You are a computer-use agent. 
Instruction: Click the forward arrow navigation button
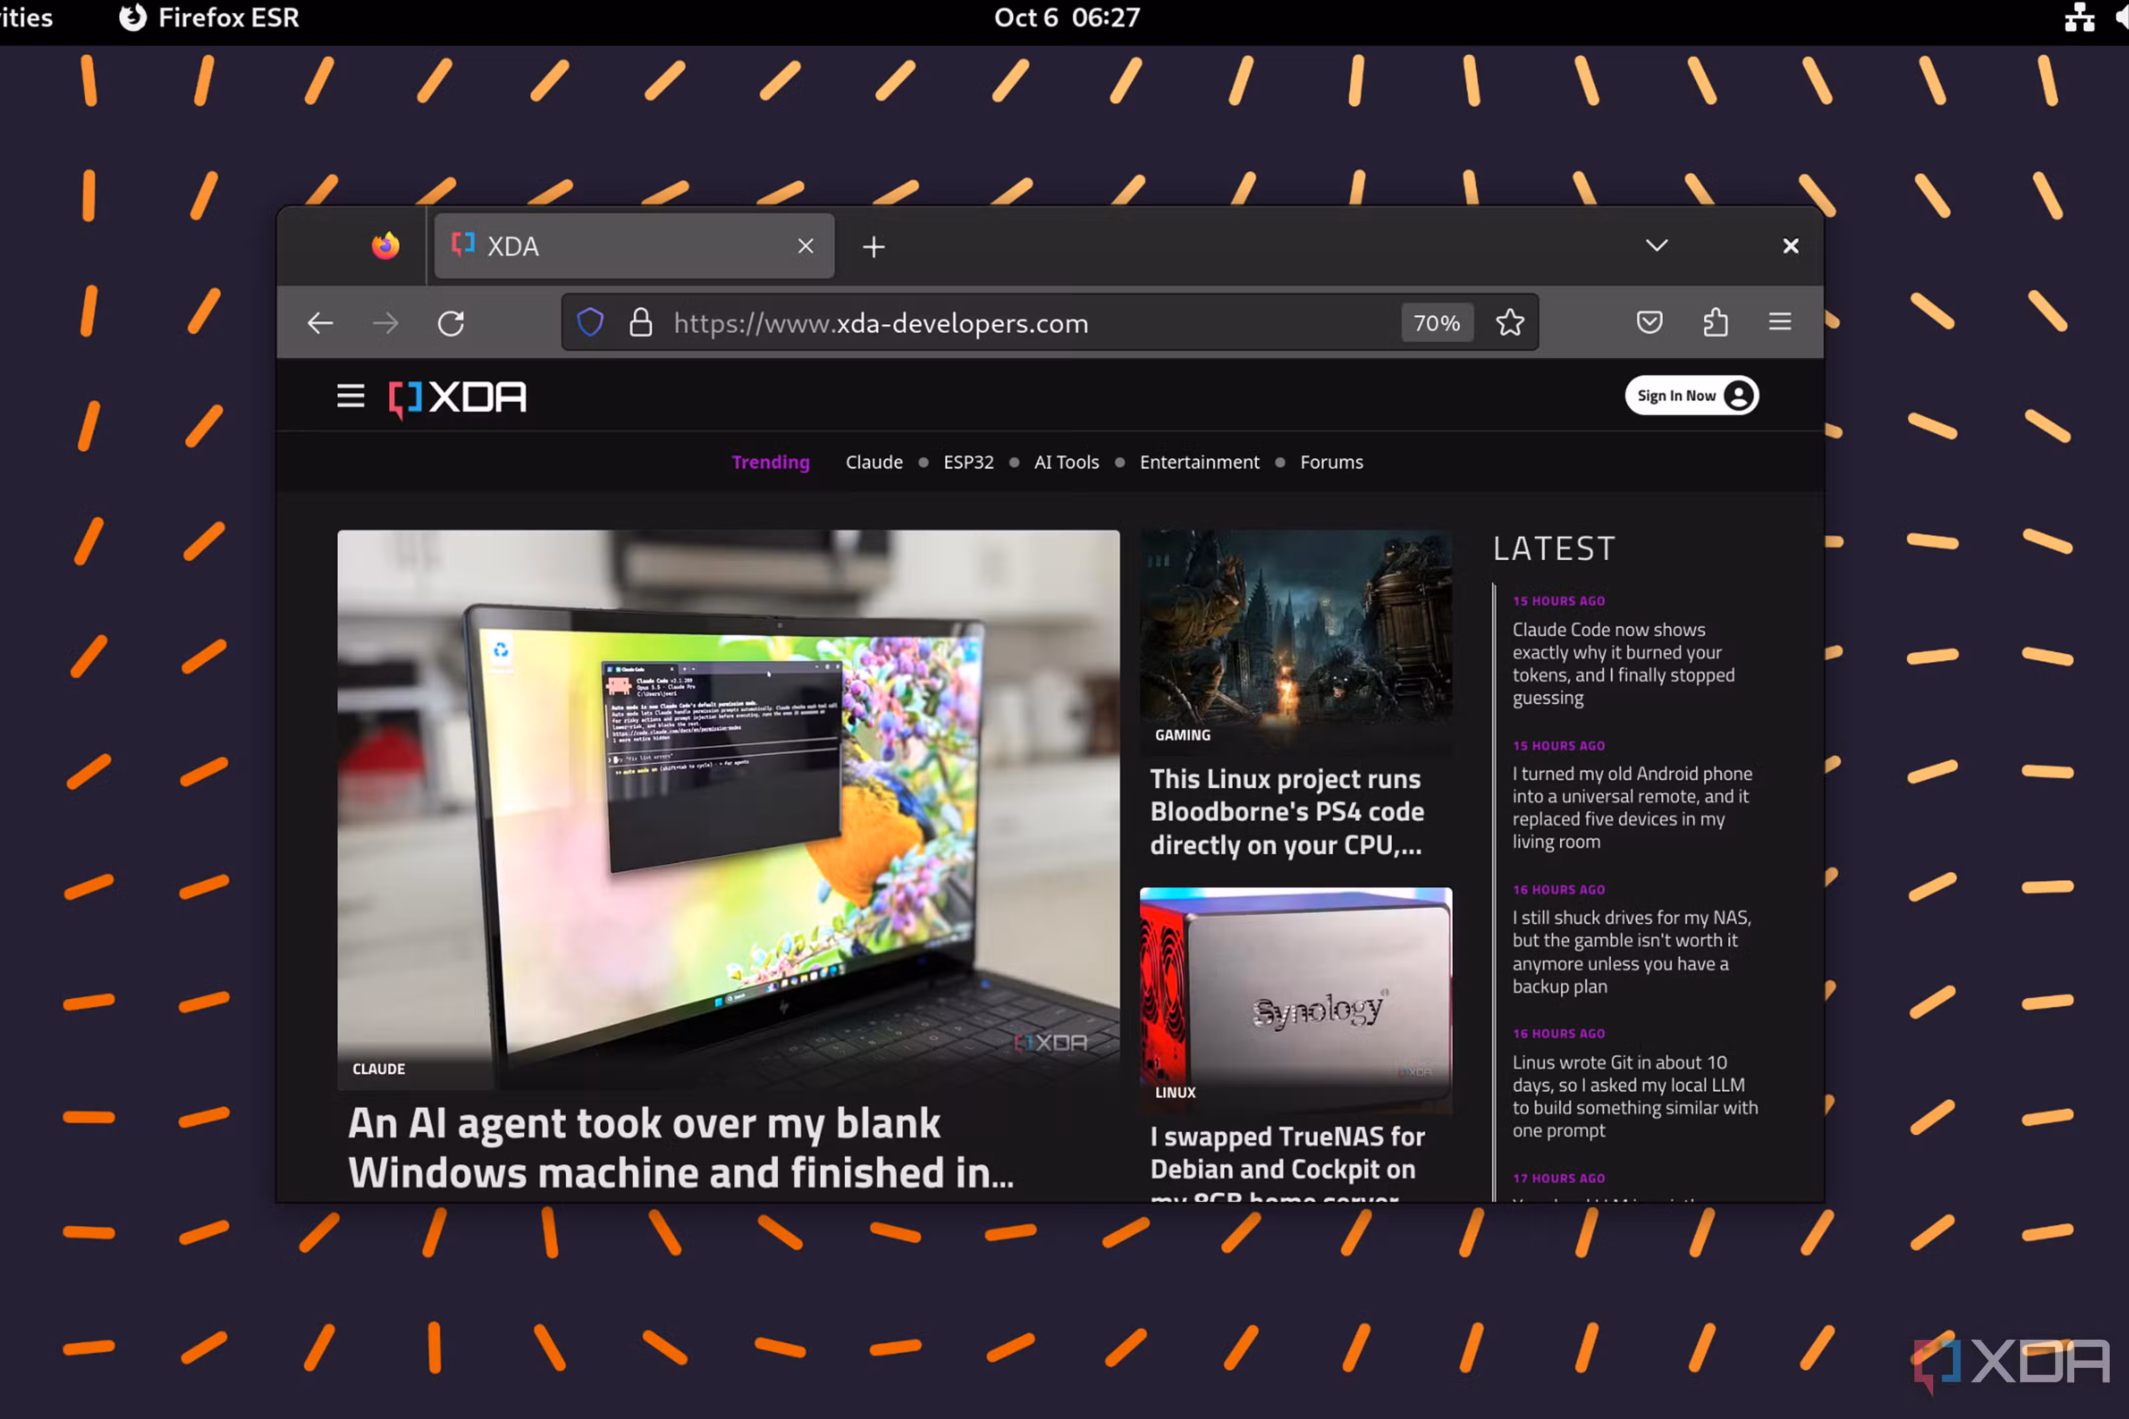click(385, 323)
